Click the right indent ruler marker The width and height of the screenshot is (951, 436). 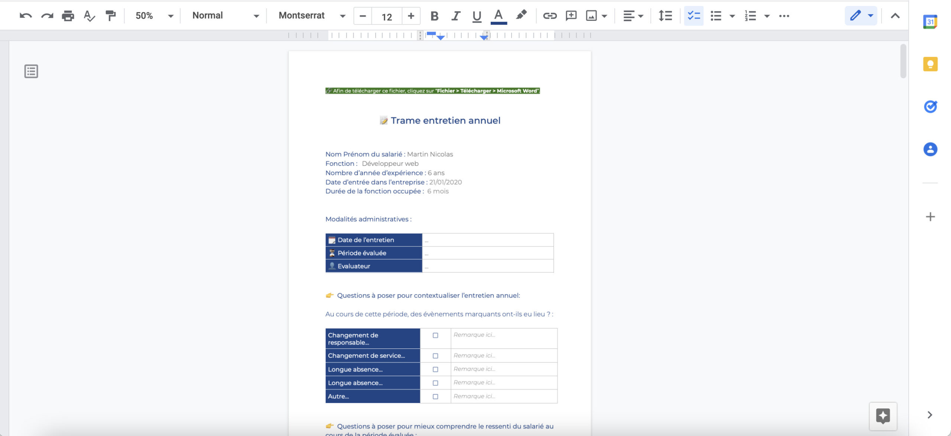[484, 37]
